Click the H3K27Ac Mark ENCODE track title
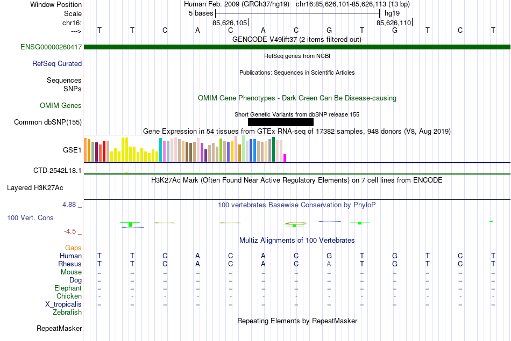 [x=297, y=180]
